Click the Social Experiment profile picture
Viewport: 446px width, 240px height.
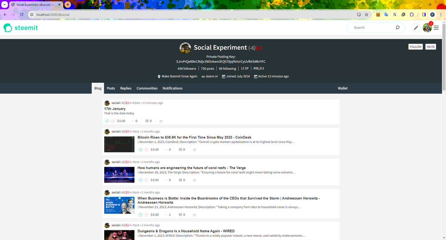[x=185, y=48]
